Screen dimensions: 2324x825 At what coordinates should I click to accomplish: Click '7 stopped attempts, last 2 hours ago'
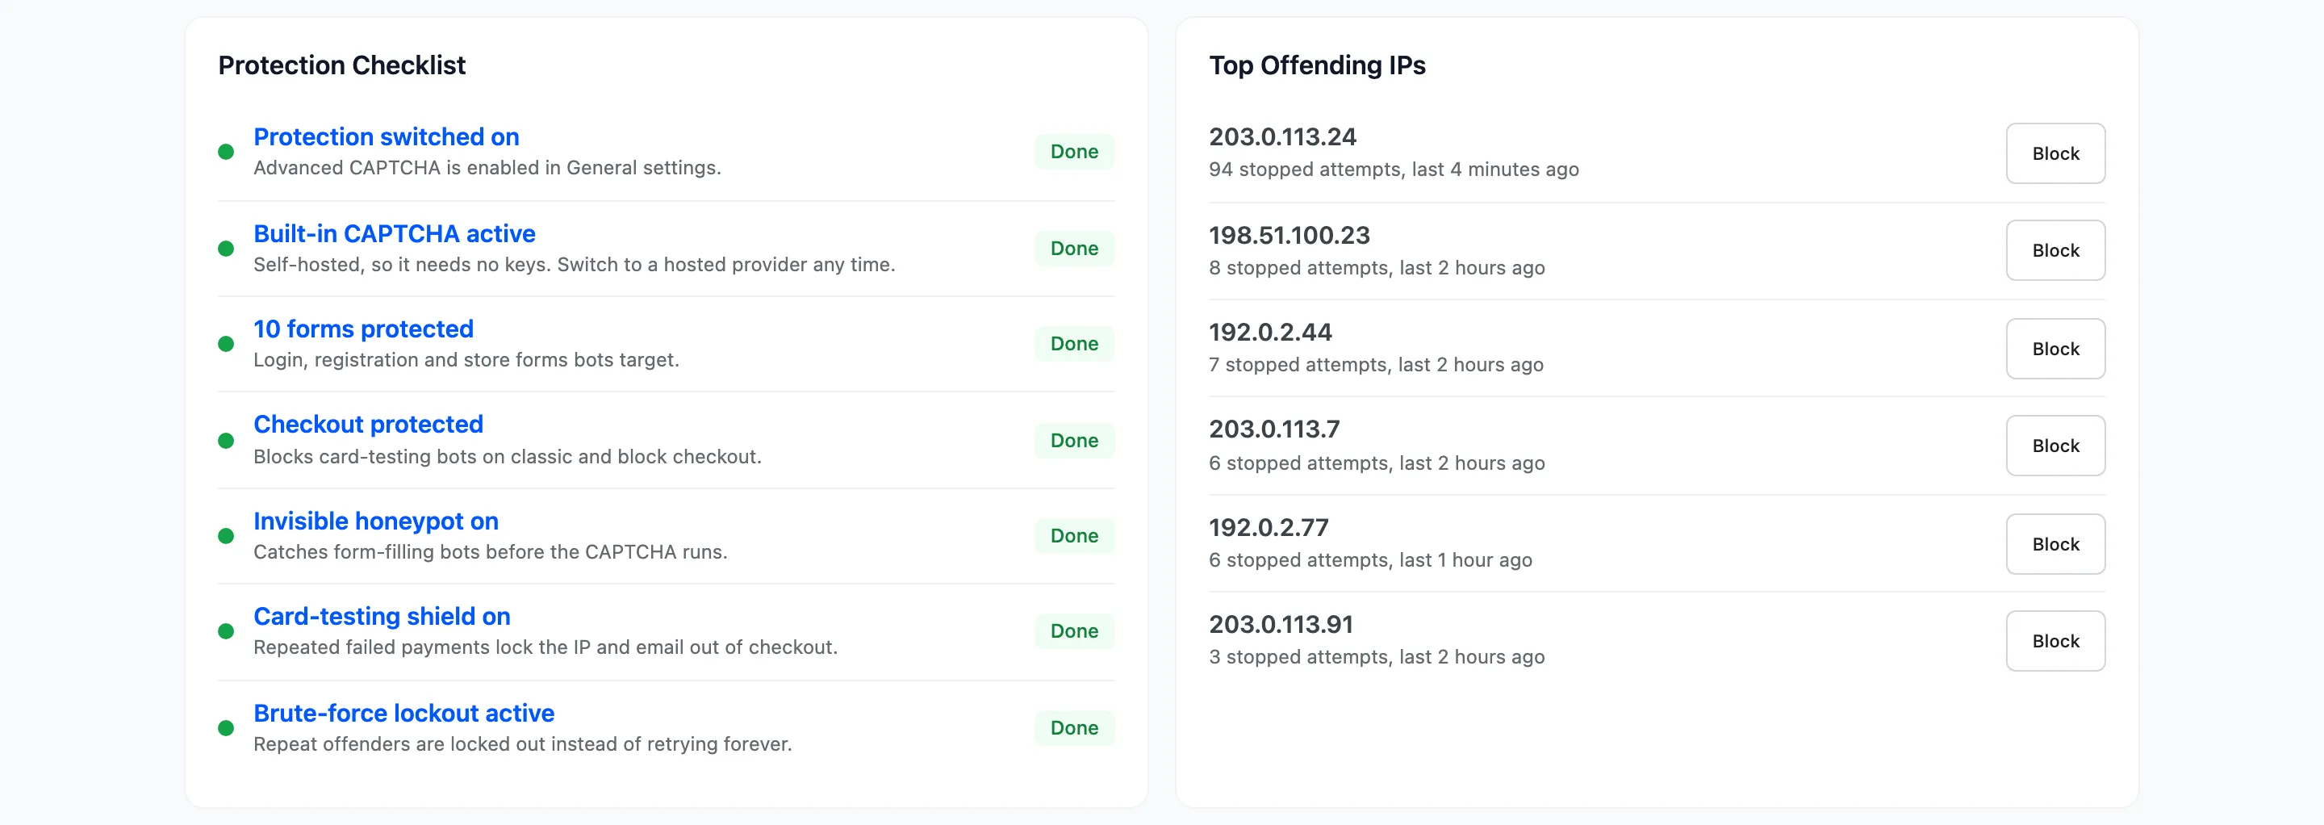pos(1376,365)
